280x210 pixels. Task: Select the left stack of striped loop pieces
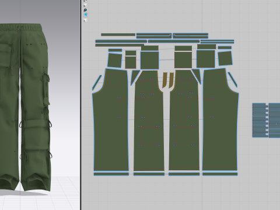260,120
